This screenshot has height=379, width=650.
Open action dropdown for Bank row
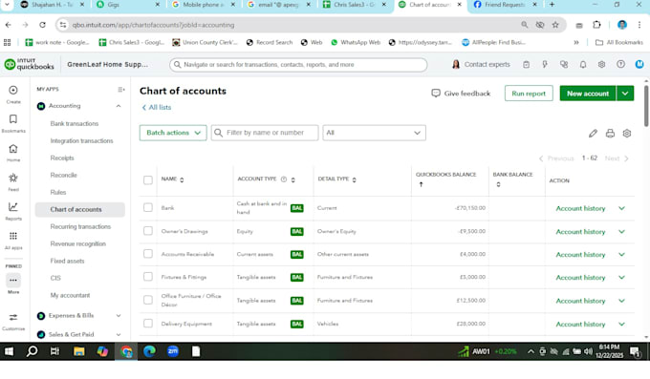point(622,208)
